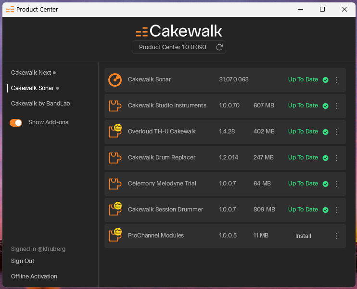Turn off the Show Add-ons toggle
The image size is (357, 289).
pyautogui.click(x=16, y=123)
